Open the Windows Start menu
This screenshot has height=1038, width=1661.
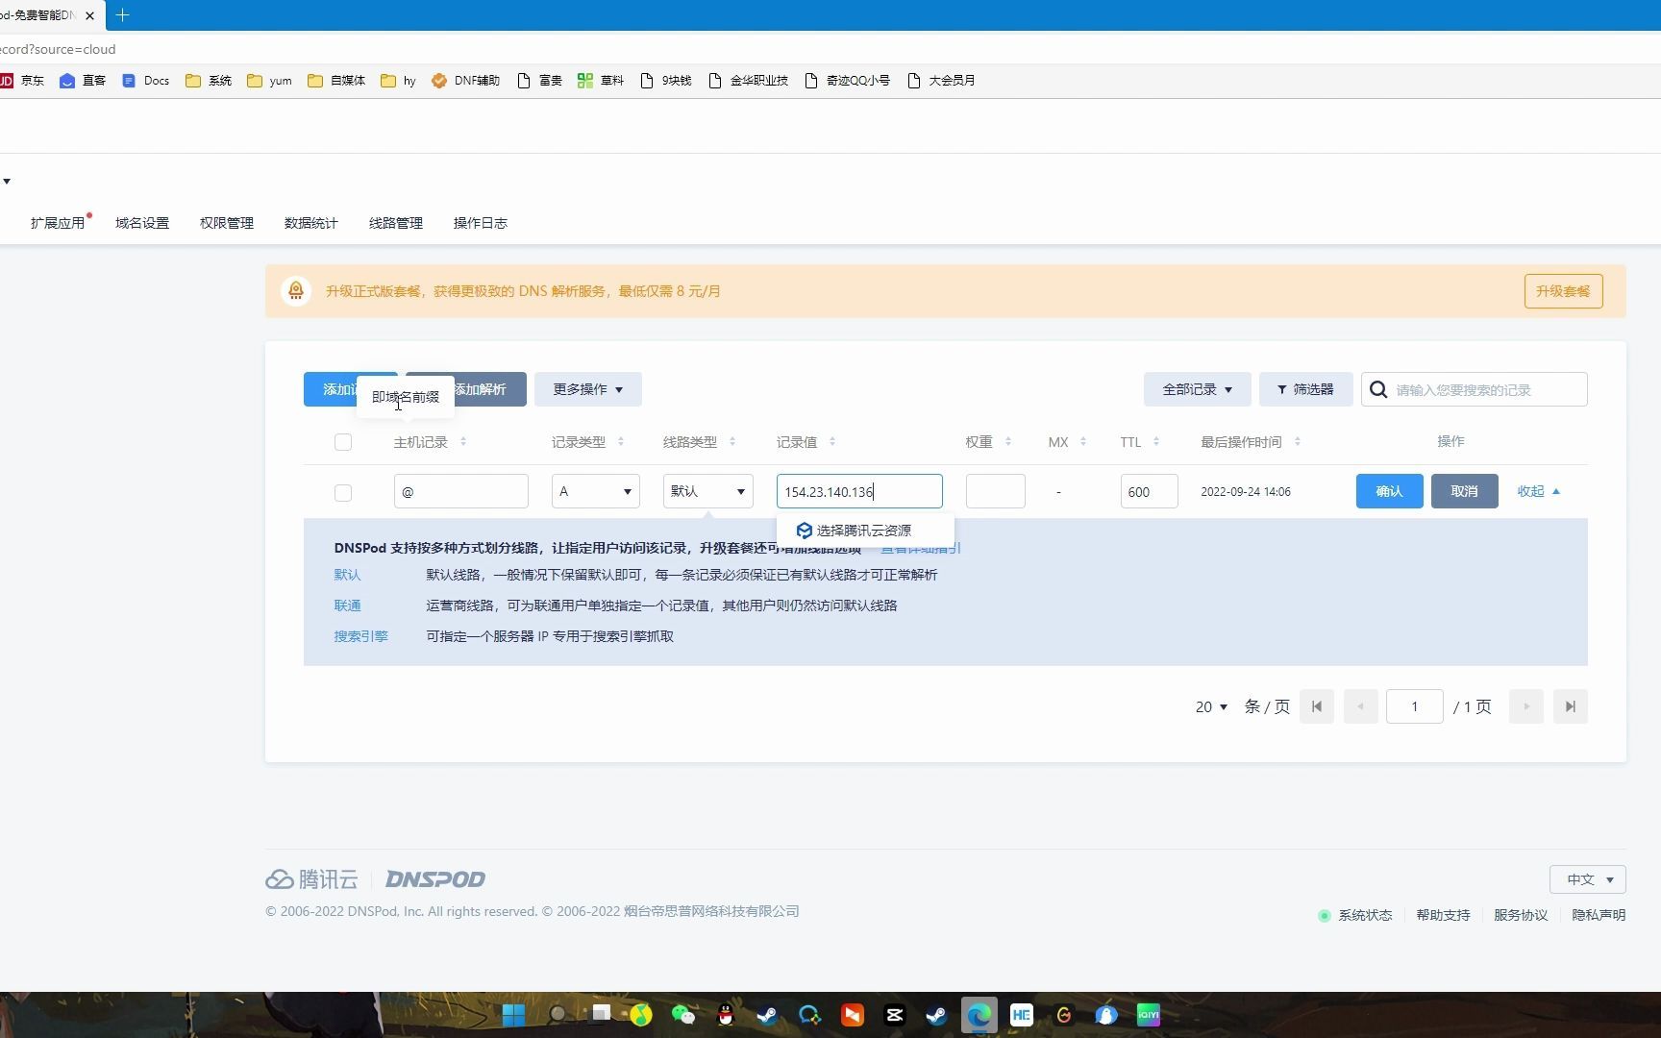(x=514, y=1015)
